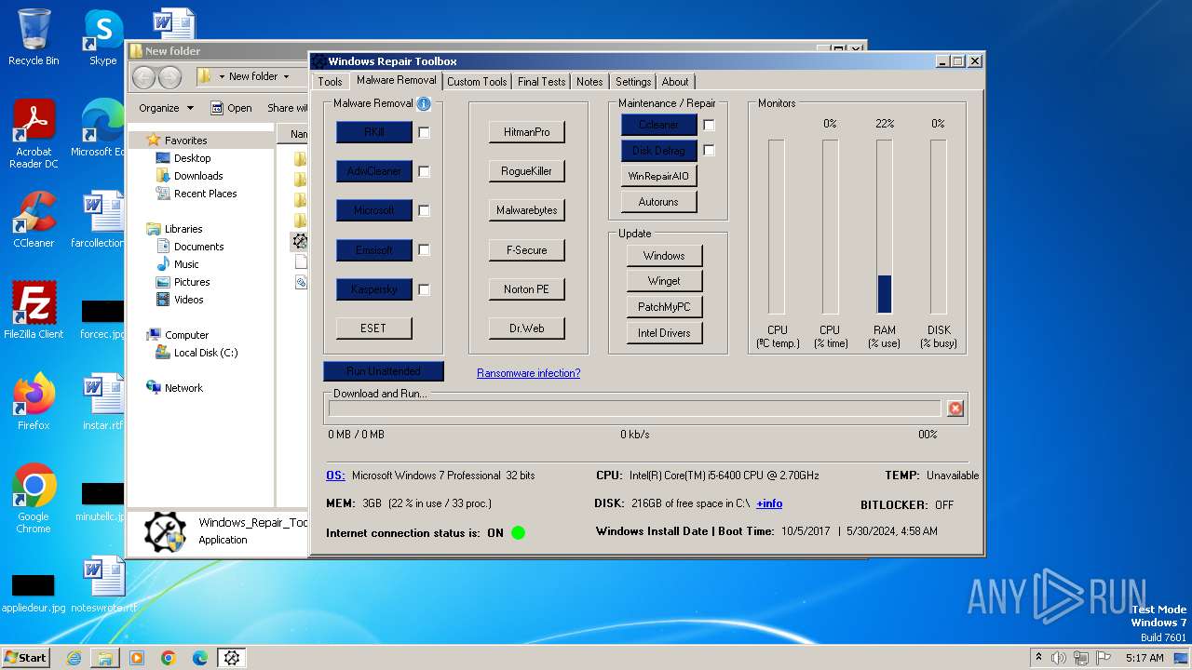The image size is (1192, 670).
Task: Click Back button in New folder window
Action: [144, 76]
